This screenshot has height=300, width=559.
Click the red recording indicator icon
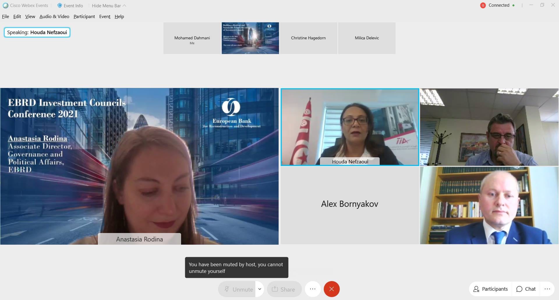coord(483,5)
